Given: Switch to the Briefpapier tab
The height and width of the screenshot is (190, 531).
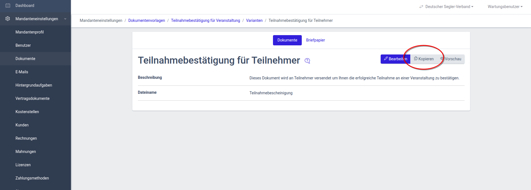Looking at the screenshot, I should coord(315,40).
